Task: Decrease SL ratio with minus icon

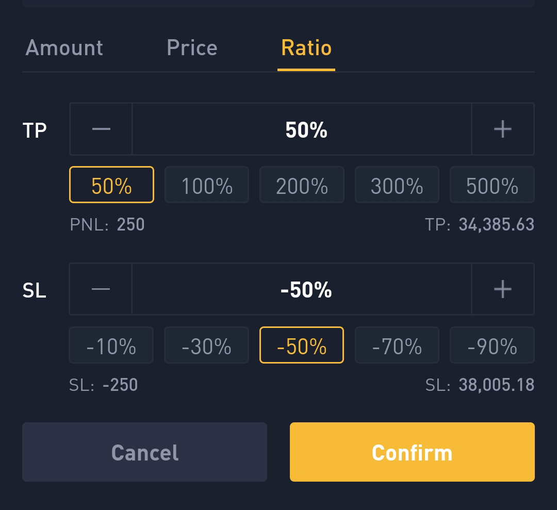Action: [101, 289]
